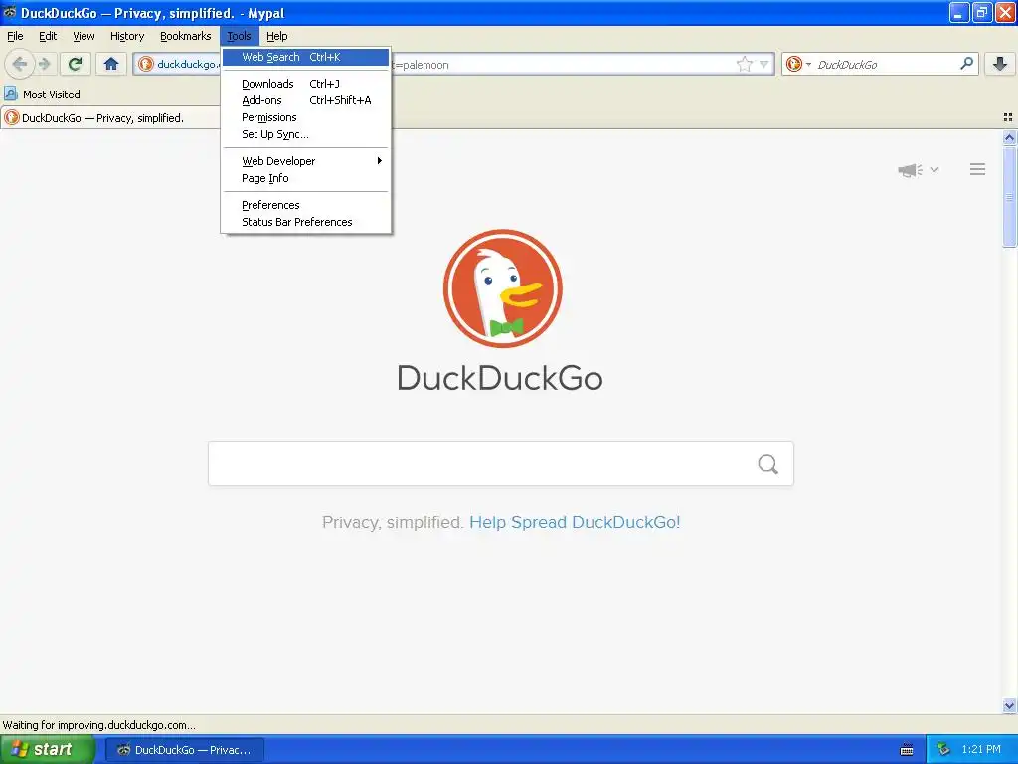Open Add-ons from the Tools menu
Viewport: 1018px width, 764px height.
306,100
